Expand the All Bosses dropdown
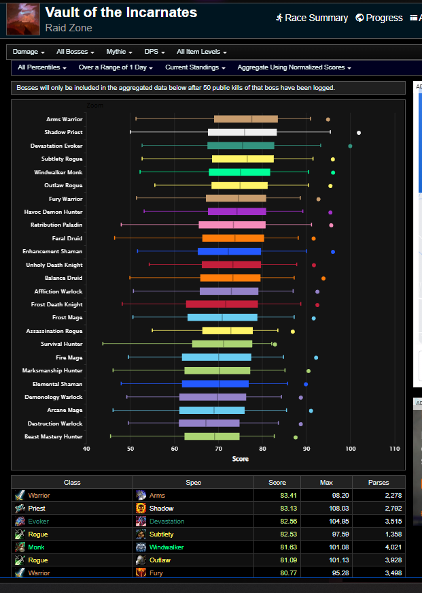The height and width of the screenshot is (593, 422). 75,52
